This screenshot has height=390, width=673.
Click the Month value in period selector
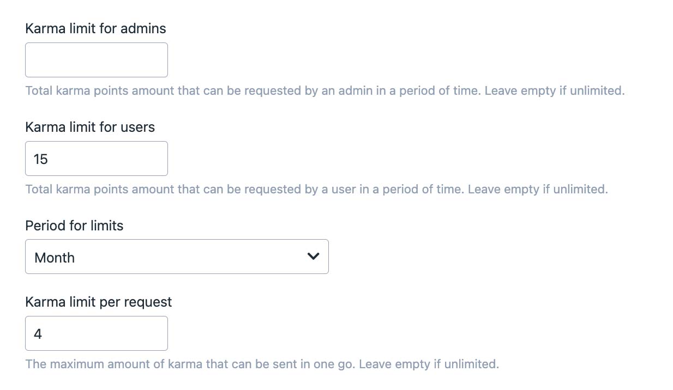[x=55, y=258]
